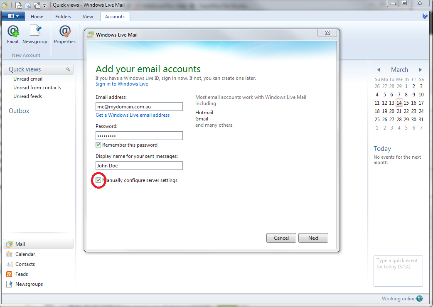433x307 pixels.
Task: Click the send/receive icon in quick access toolbar
Action: pyautogui.click(x=37, y=5)
